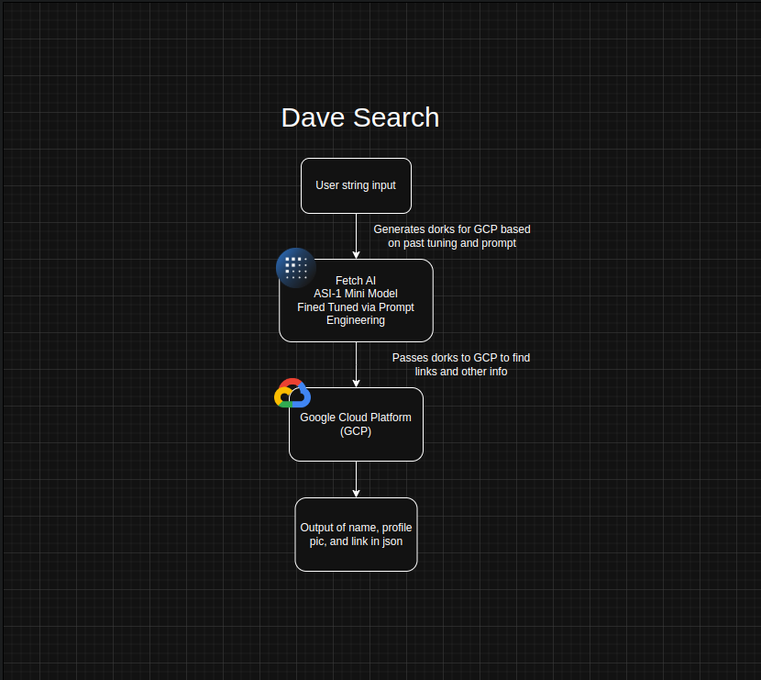The image size is (761, 680).
Task: Select the Fetch AI ASI-1 Mini Model box
Action: click(x=357, y=301)
